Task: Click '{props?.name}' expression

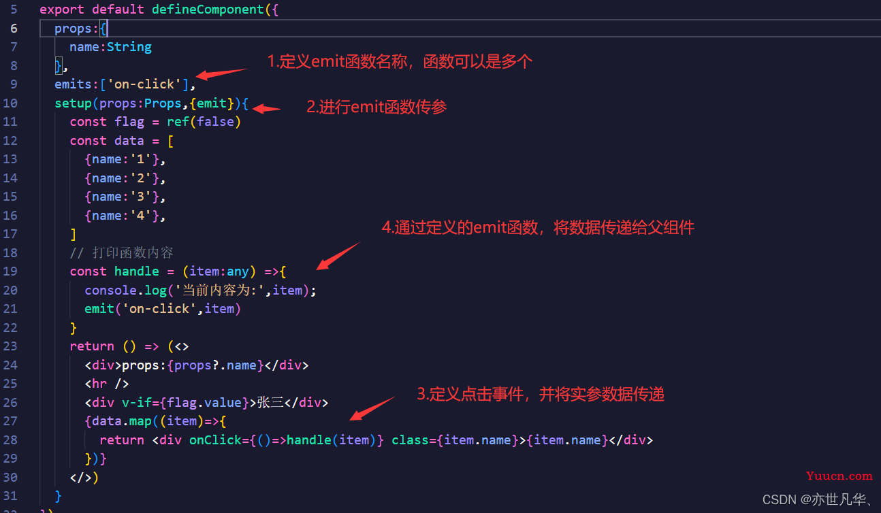Action: point(216,365)
